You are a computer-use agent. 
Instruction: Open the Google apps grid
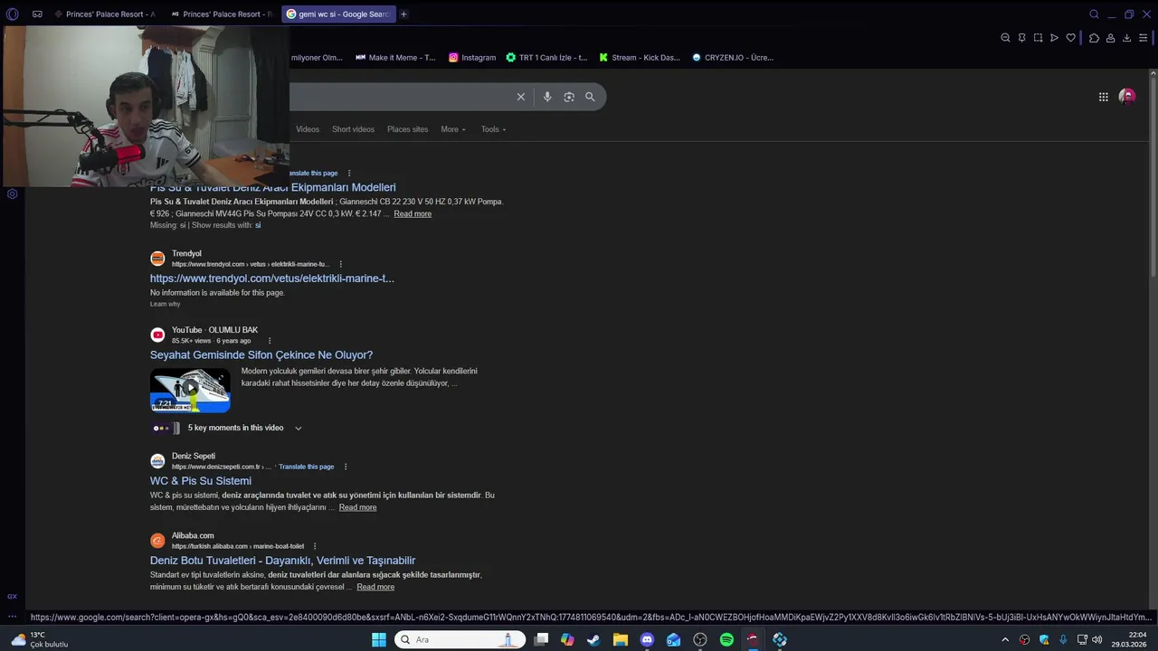1104,97
